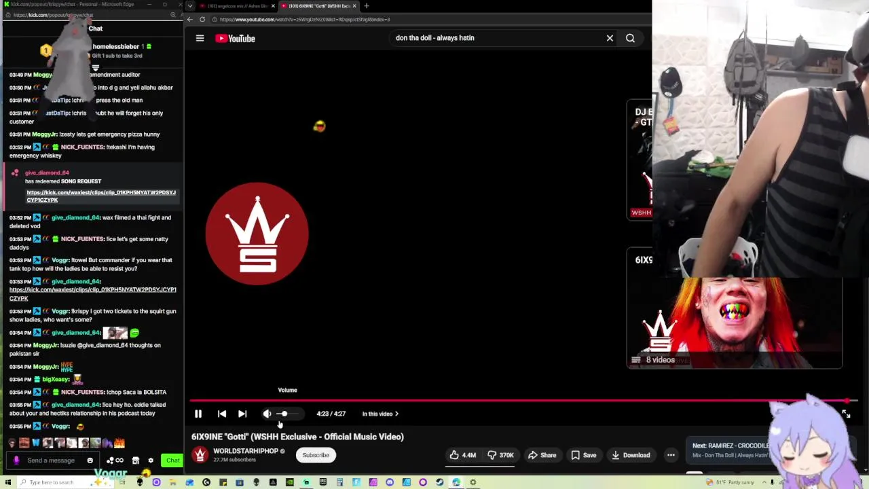Clear the search text with the X

[610, 38]
